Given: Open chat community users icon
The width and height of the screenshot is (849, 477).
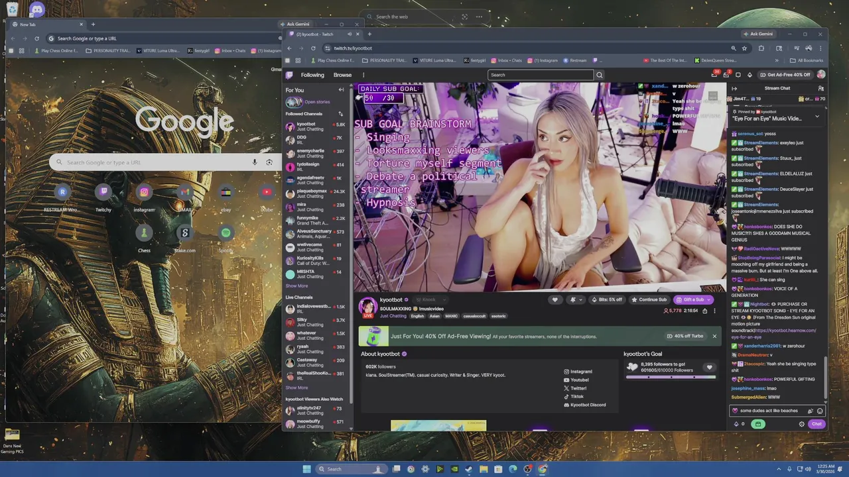Looking at the screenshot, I should click(x=820, y=88).
